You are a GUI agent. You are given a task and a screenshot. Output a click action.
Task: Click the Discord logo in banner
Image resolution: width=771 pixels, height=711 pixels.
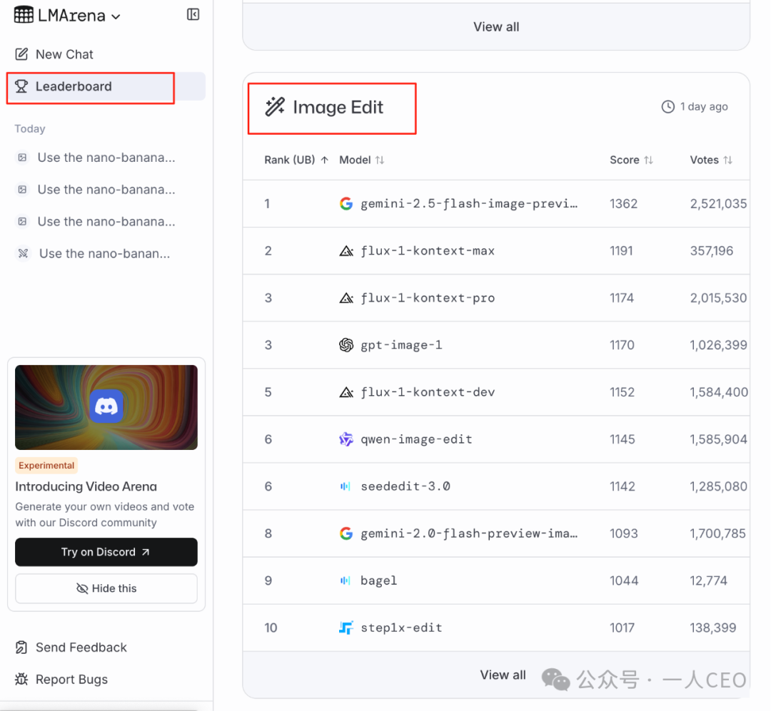click(x=106, y=406)
